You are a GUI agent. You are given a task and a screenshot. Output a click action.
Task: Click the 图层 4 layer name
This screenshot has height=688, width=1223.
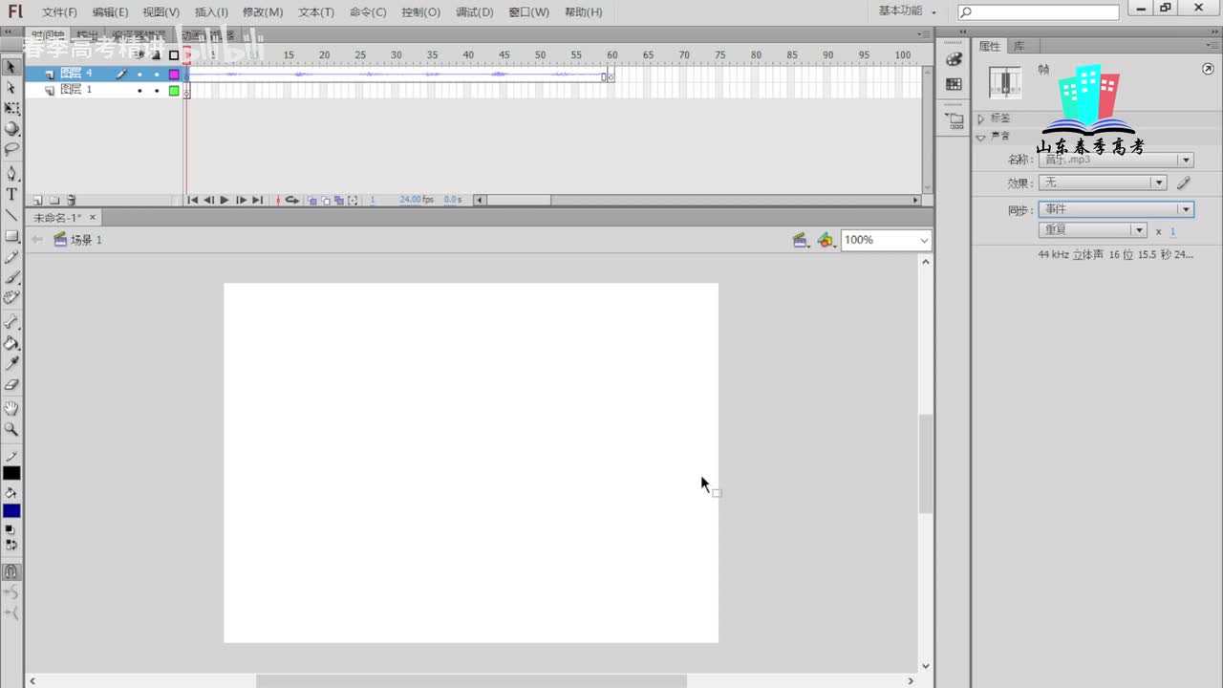(x=76, y=74)
